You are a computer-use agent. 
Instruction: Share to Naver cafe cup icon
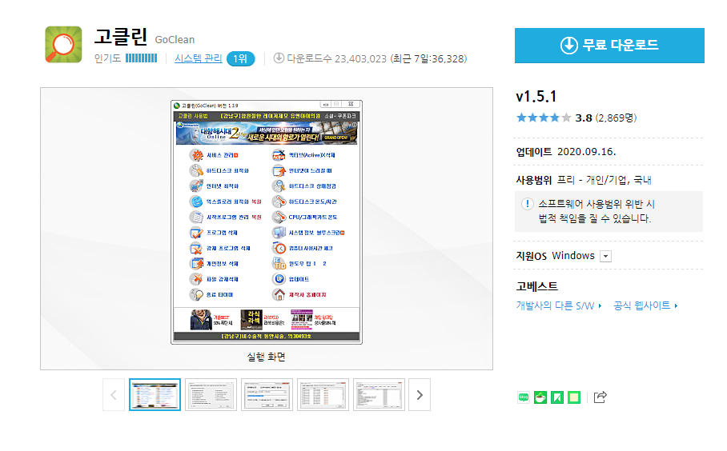[540, 397]
